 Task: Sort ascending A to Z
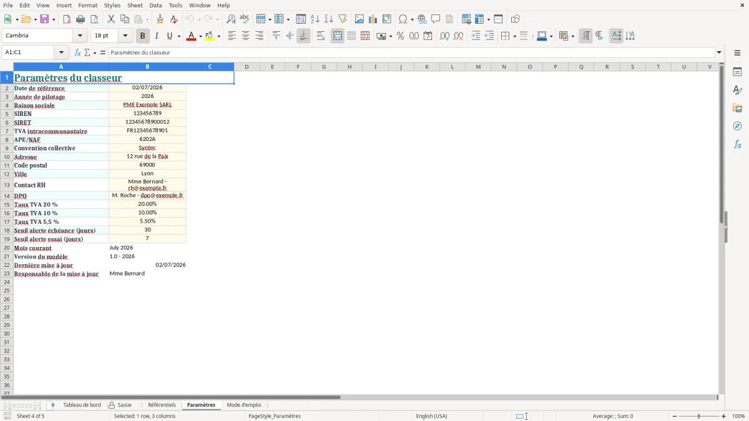[x=315, y=19]
